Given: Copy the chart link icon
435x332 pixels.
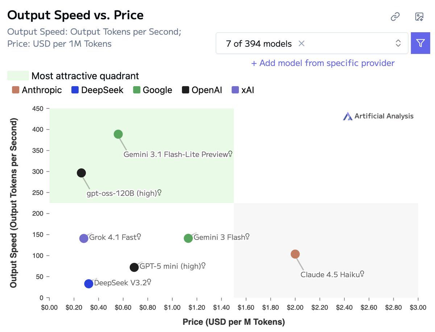Looking at the screenshot, I should pos(395,17).
